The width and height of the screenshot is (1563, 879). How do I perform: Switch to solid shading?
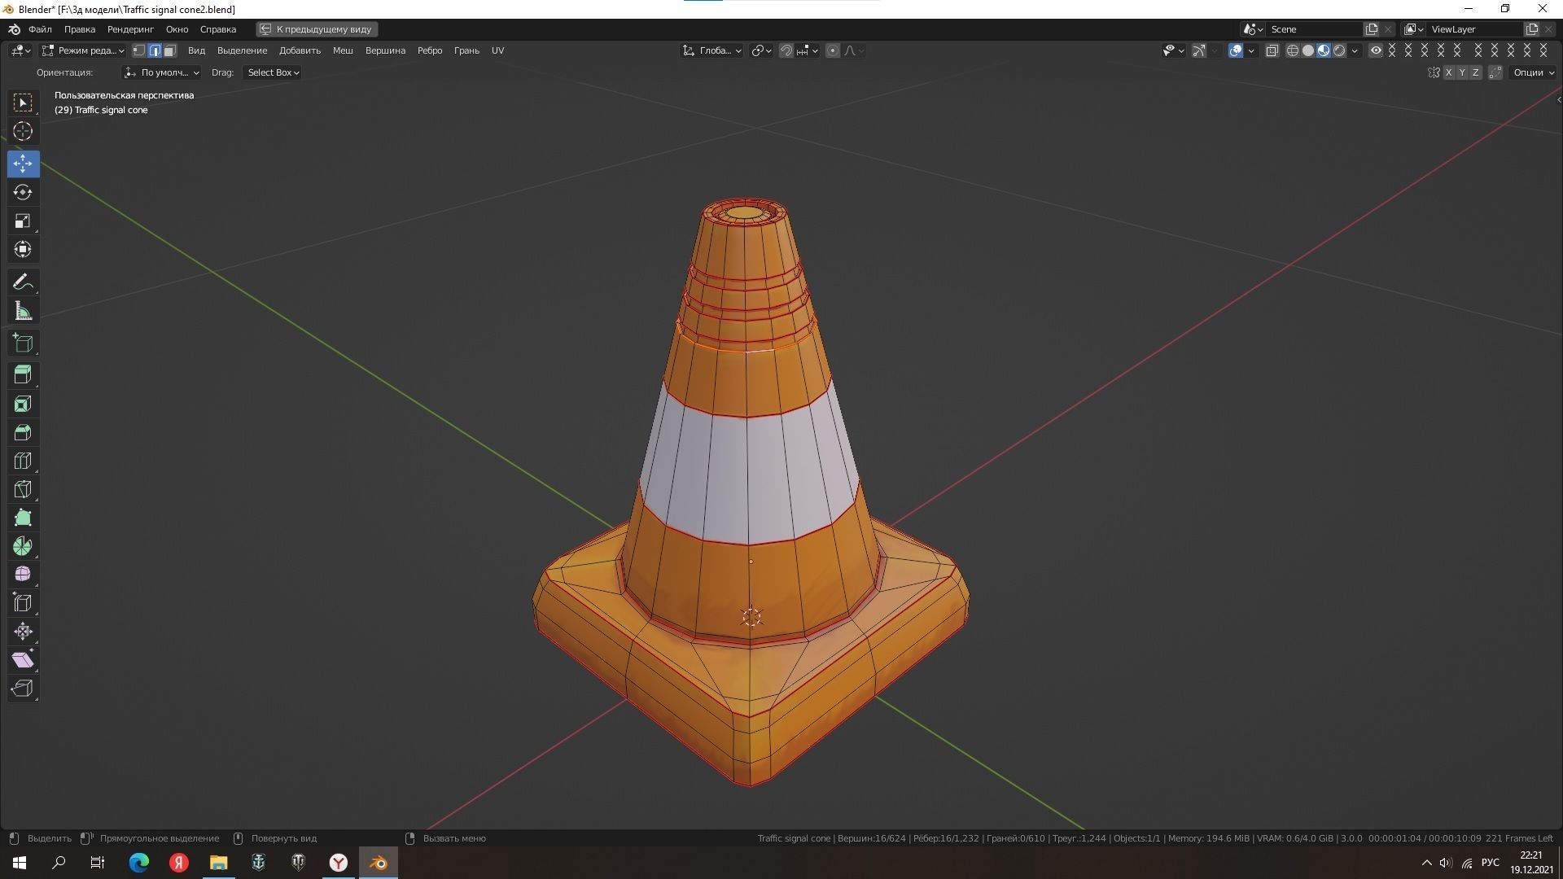1308,50
